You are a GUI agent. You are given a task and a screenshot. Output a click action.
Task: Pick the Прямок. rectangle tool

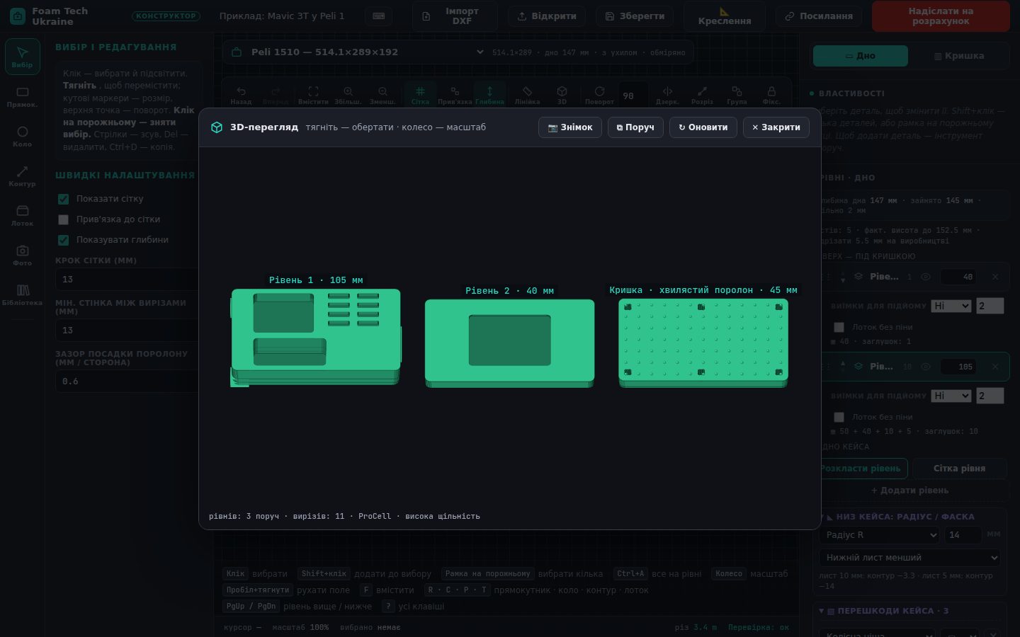22,97
